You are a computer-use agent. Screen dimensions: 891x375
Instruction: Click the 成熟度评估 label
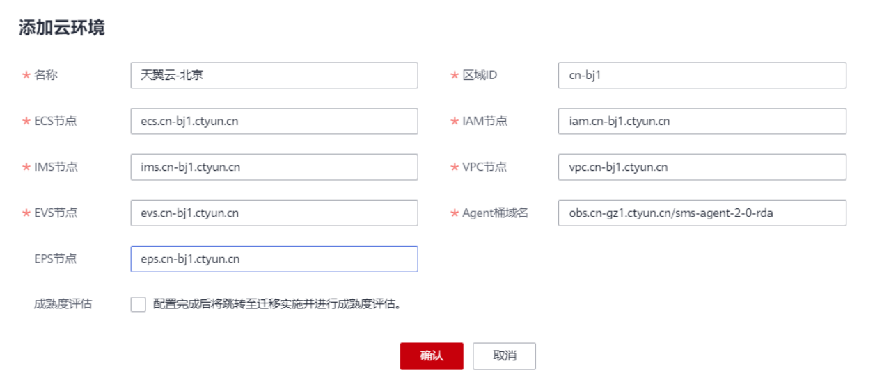63,304
